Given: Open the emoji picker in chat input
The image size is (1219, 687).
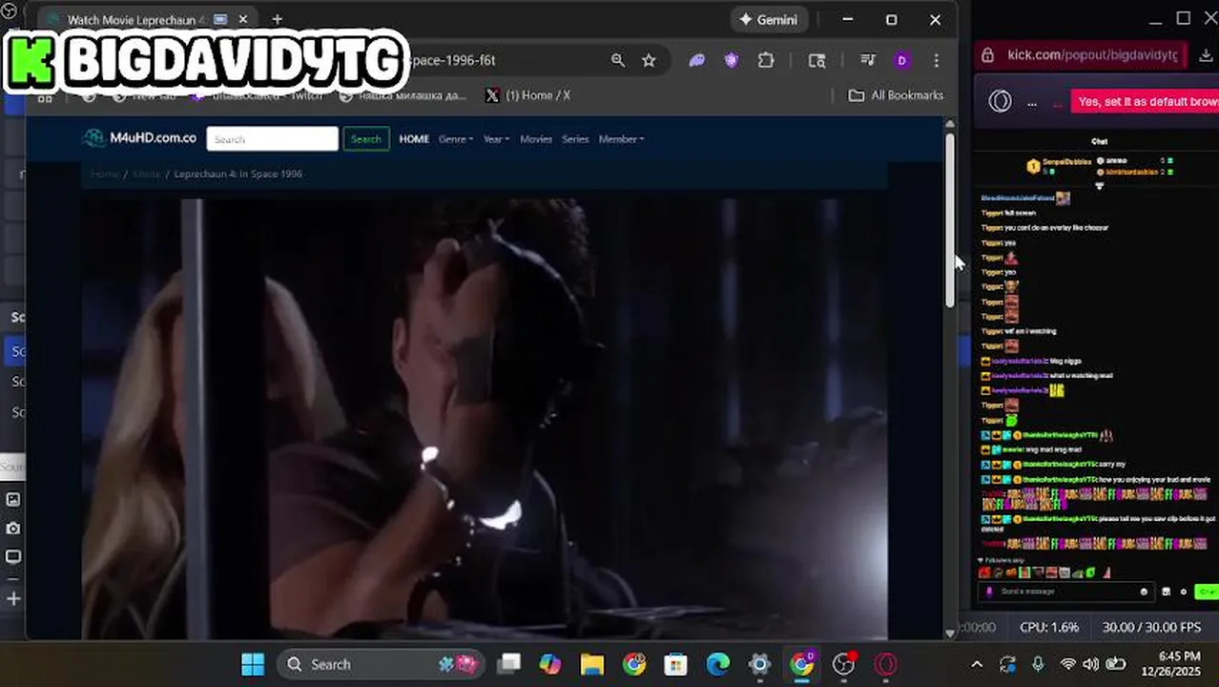Looking at the screenshot, I should [x=1144, y=592].
